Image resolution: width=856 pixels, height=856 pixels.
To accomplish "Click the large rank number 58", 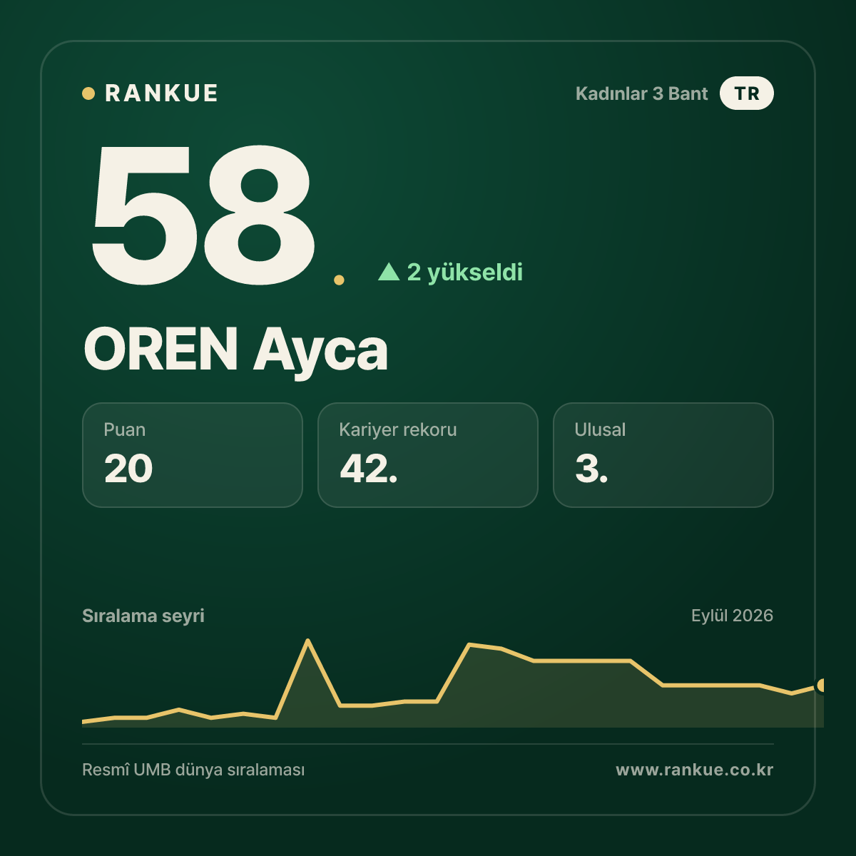I will 202,214.
